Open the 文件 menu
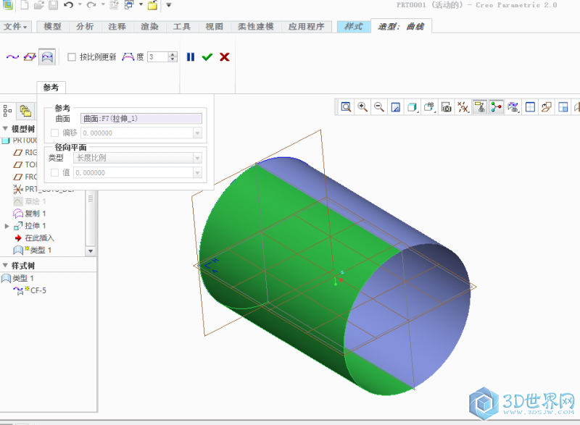Viewport: 580px width, 425px height. click(x=15, y=27)
